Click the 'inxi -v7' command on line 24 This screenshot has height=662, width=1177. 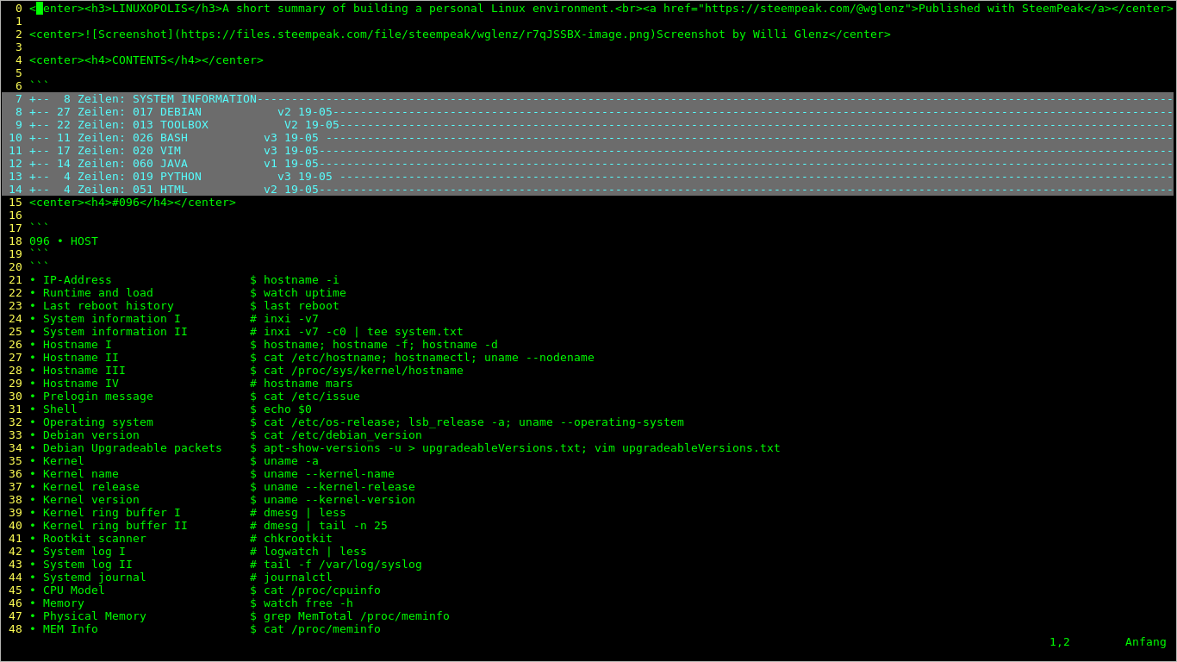pyautogui.click(x=291, y=319)
